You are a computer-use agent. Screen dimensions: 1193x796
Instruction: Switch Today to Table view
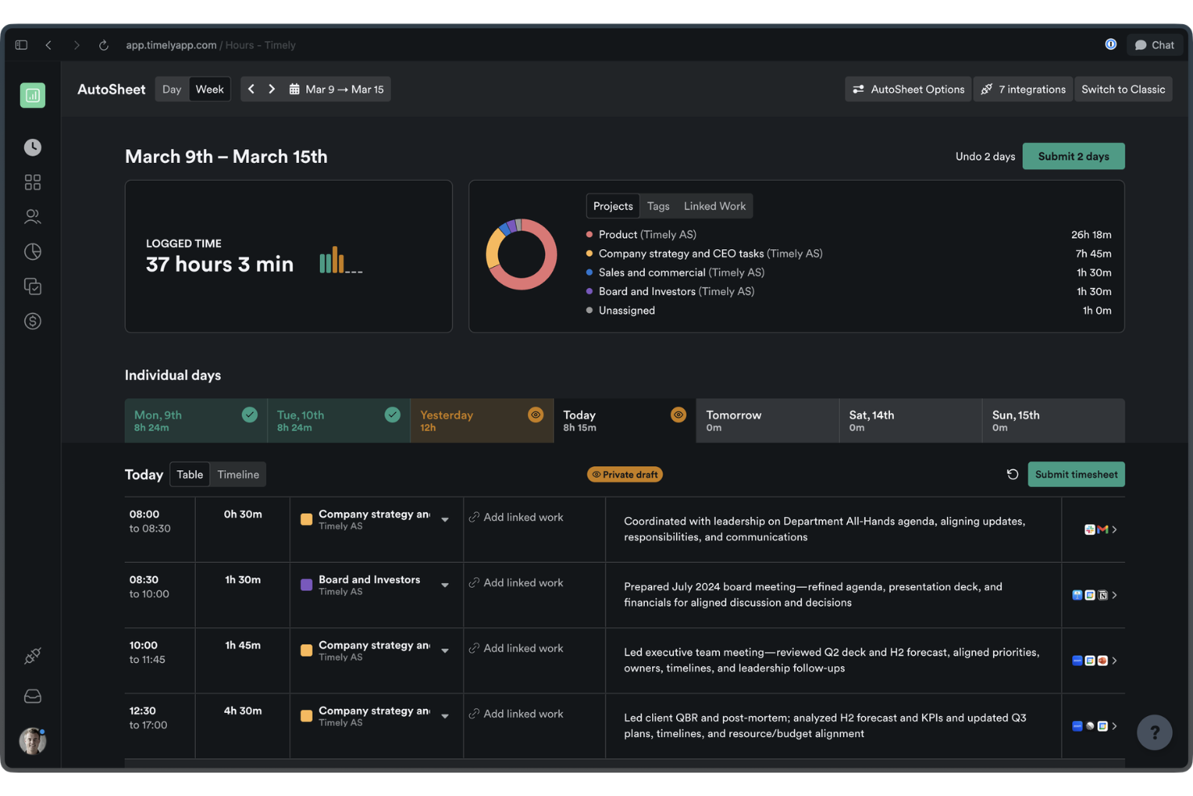pyautogui.click(x=190, y=474)
